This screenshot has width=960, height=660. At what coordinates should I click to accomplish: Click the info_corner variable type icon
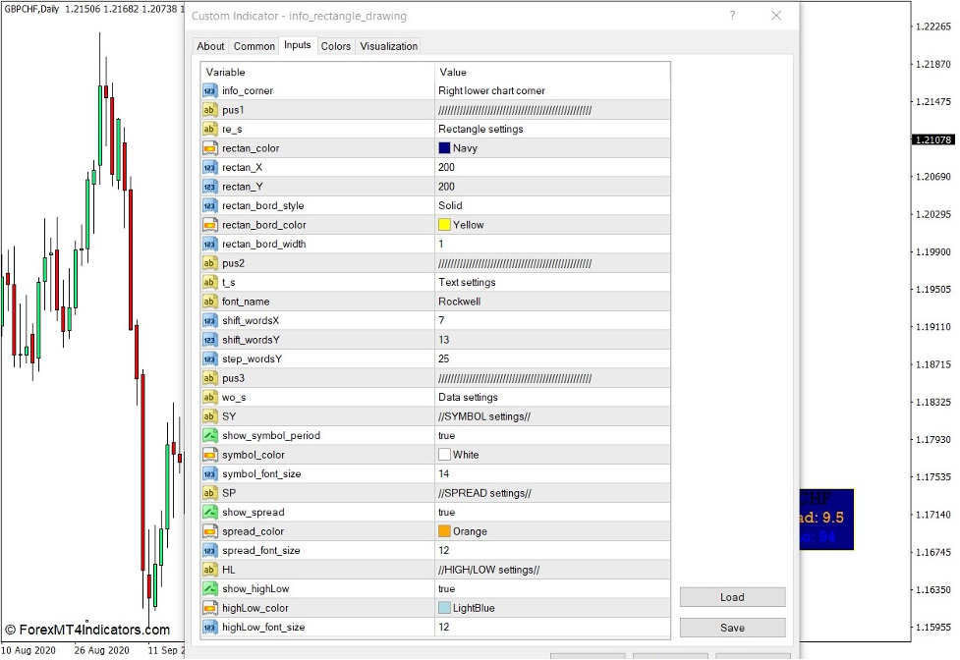(209, 90)
